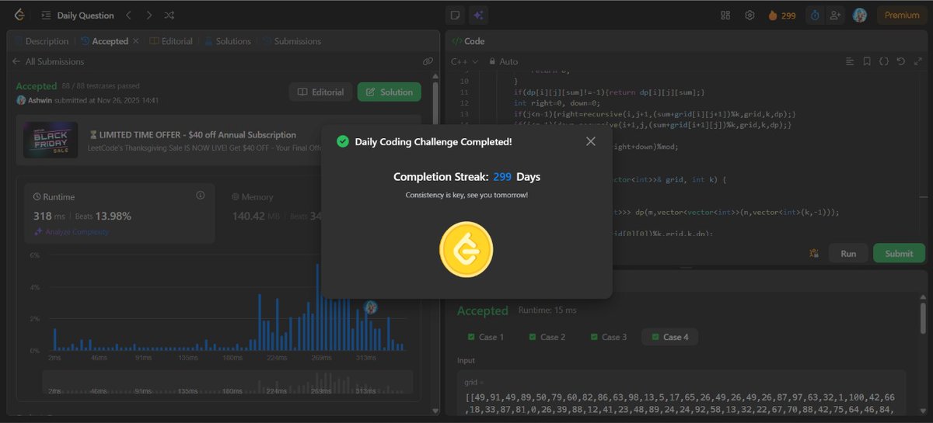Image resolution: width=933 pixels, height=423 pixels.
Task: Go to the previous question arrow
Action: 128,15
